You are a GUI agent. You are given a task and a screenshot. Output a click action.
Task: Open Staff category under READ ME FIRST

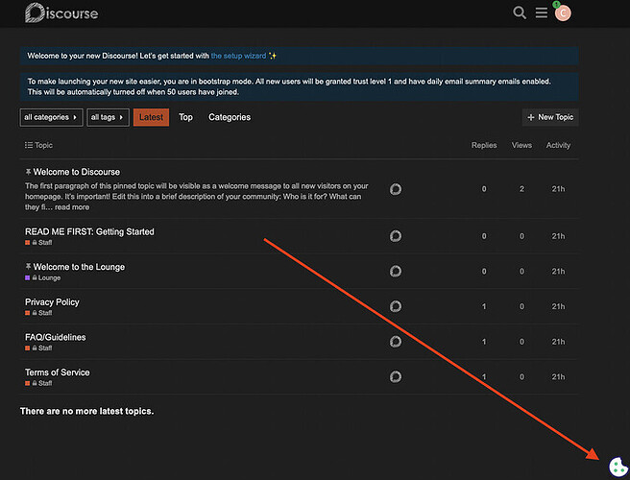pyautogui.click(x=38, y=243)
